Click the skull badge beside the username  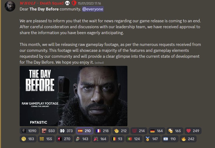coord(67,3)
